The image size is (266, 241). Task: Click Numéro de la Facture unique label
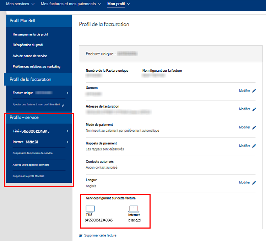click(x=107, y=71)
